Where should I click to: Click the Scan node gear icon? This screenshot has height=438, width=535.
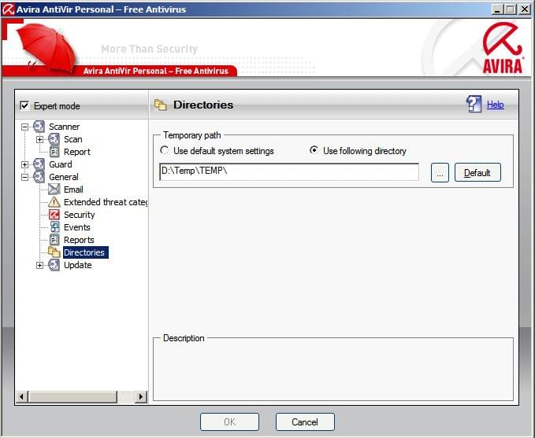coord(54,139)
